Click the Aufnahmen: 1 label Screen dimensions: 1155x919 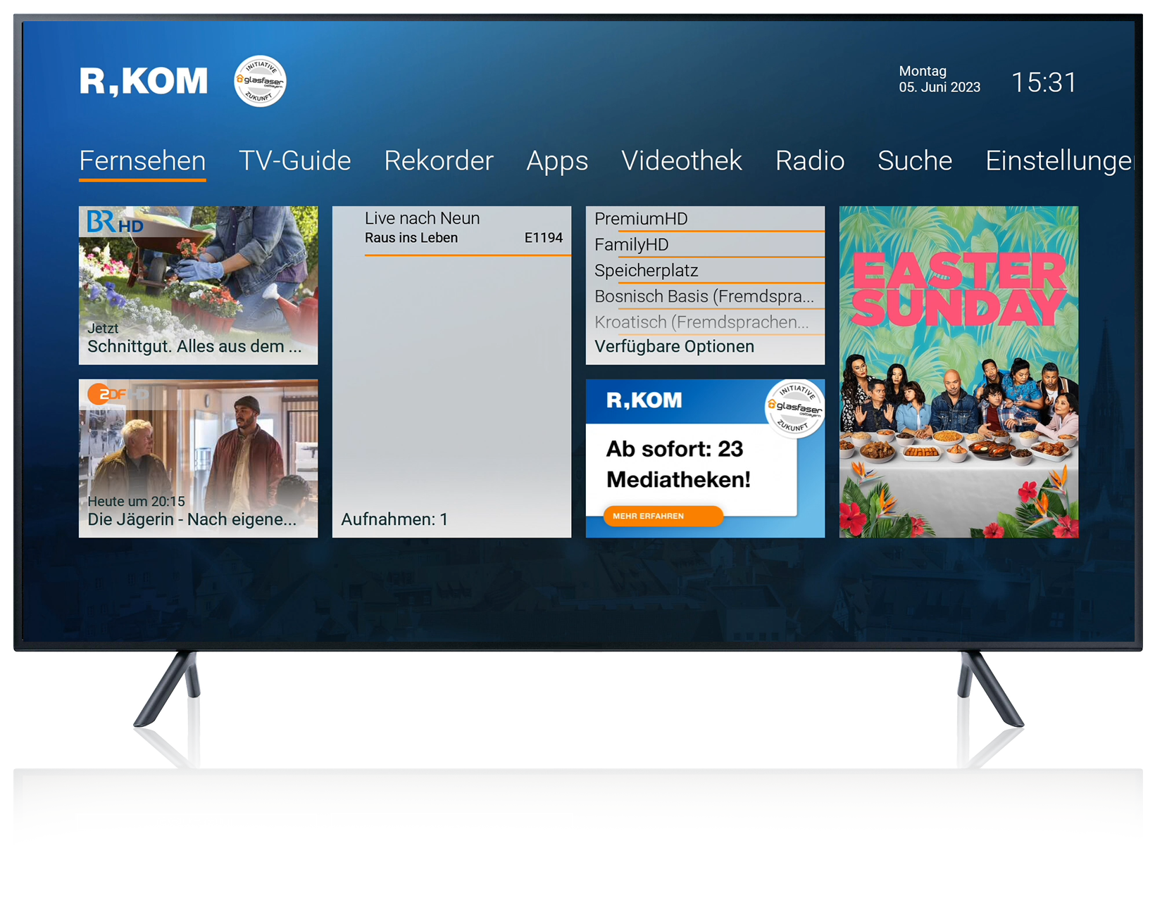[394, 519]
